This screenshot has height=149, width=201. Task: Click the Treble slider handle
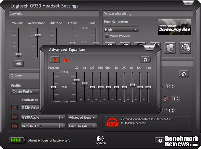(72, 43)
